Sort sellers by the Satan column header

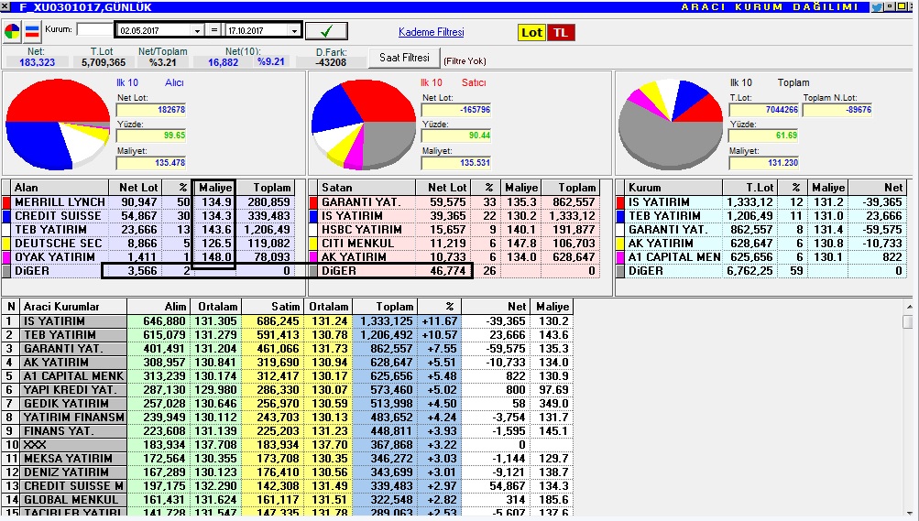(367, 188)
